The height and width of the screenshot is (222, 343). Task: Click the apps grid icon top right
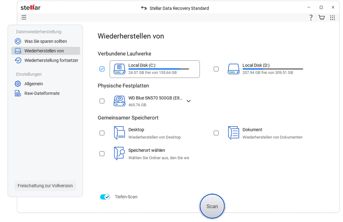[x=333, y=18]
